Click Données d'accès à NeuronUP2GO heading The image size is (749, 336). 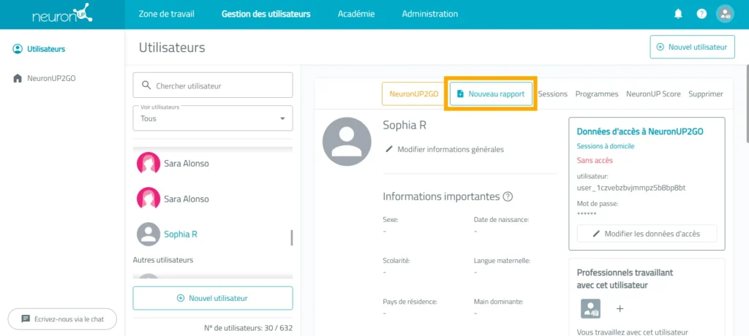(x=640, y=131)
